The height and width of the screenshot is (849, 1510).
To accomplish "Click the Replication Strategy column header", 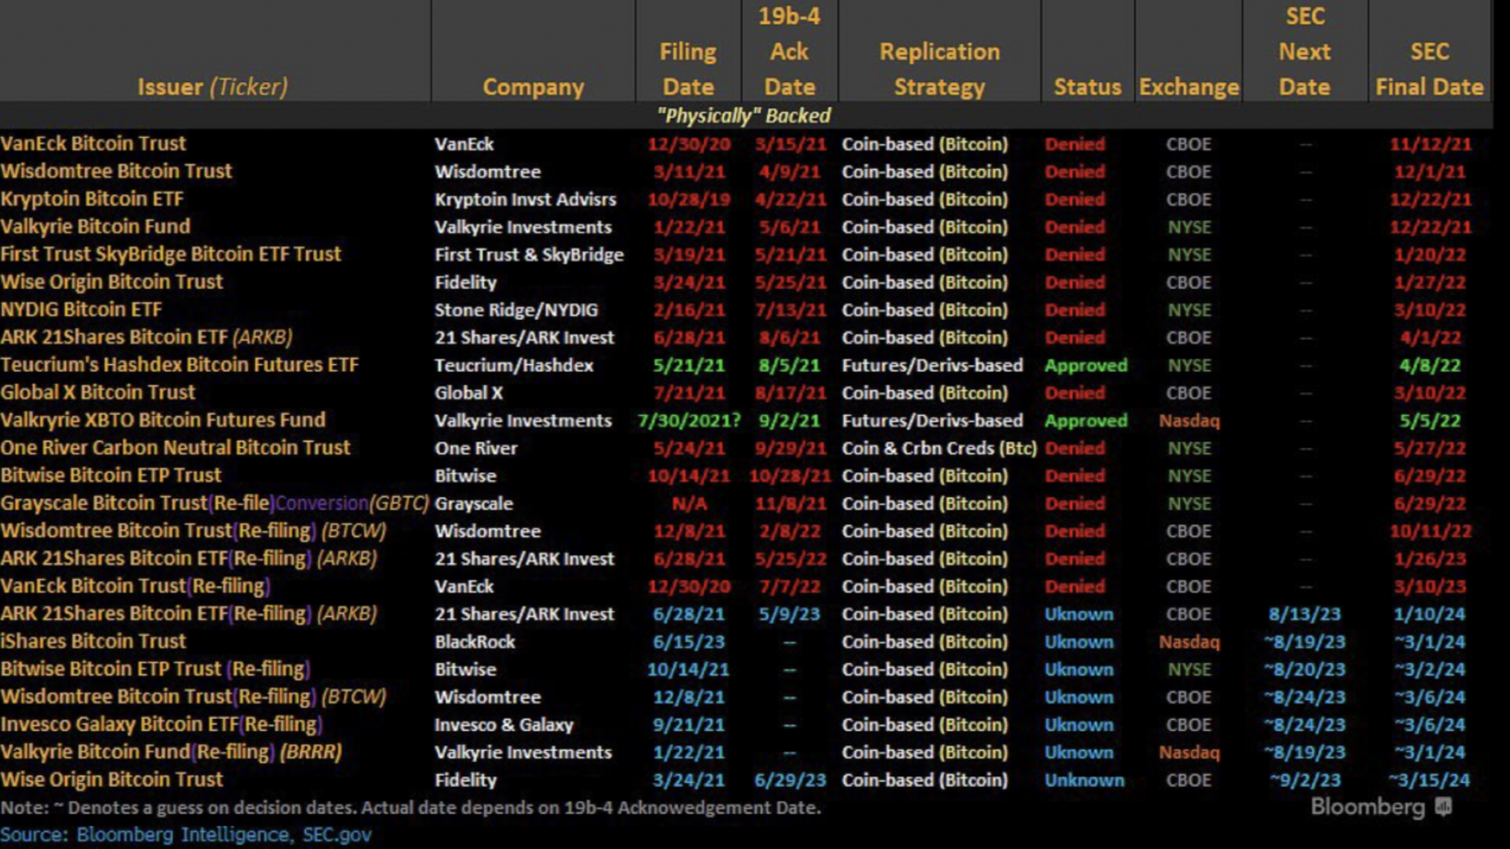I will [x=939, y=69].
